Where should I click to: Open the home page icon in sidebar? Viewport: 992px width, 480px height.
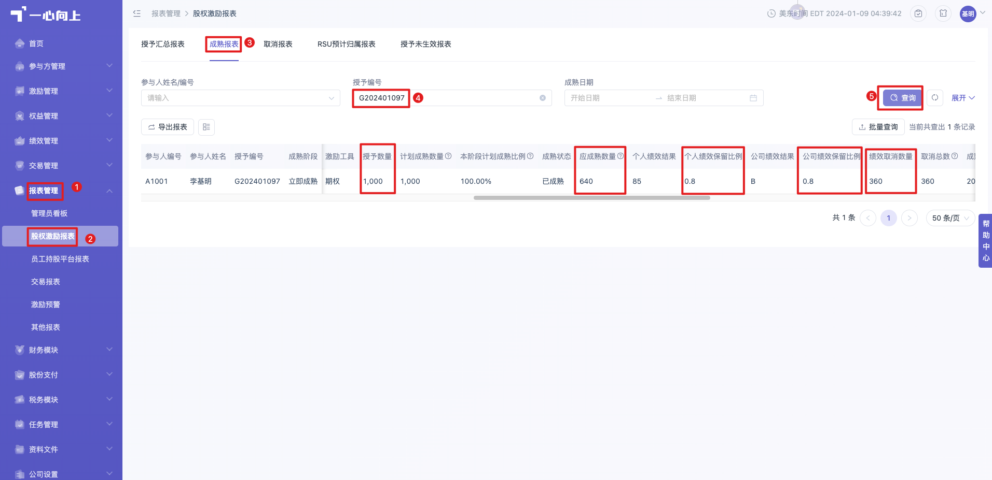coord(20,43)
